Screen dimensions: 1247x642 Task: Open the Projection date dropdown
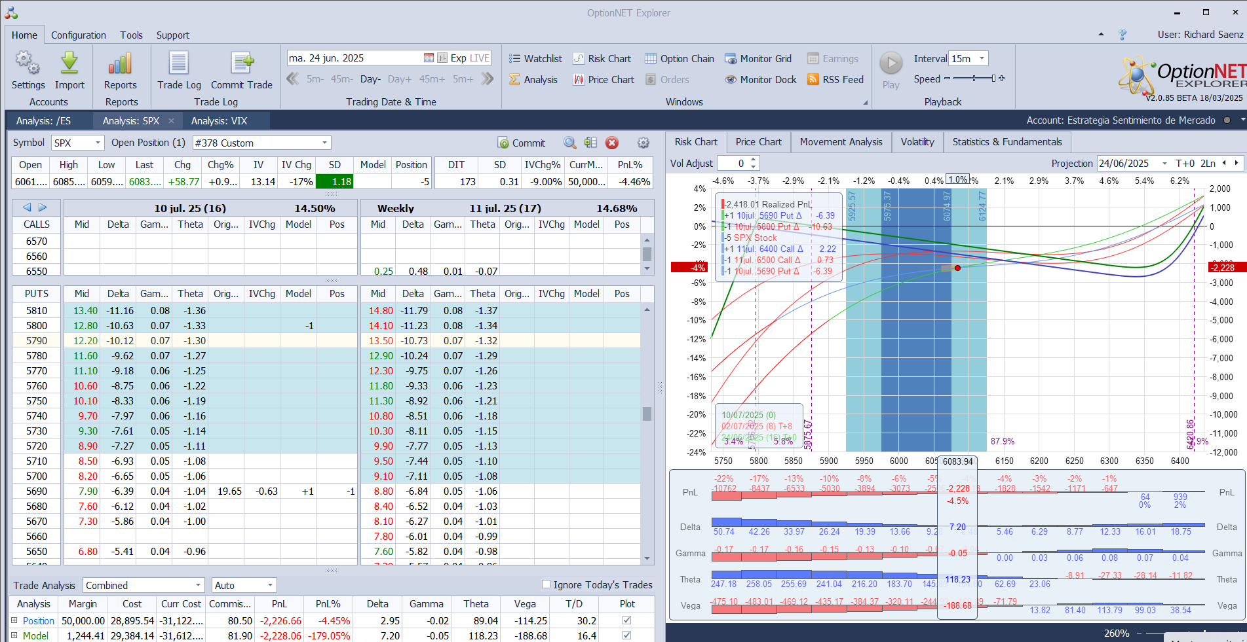click(x=1164, y=163)
